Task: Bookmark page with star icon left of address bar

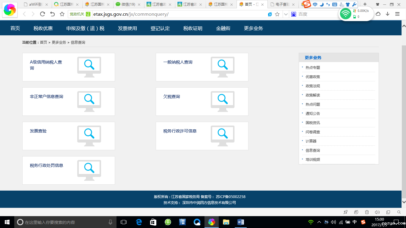Action: [62, 14]
